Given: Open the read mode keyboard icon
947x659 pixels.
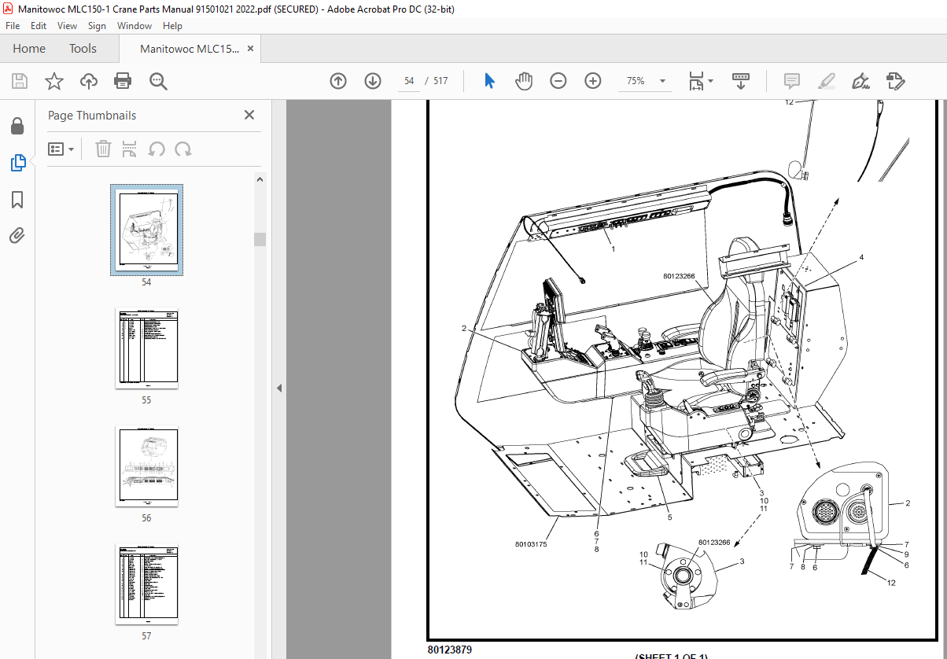Looking at the screenshot, I should pyautogui.click(x=741, y=81).
